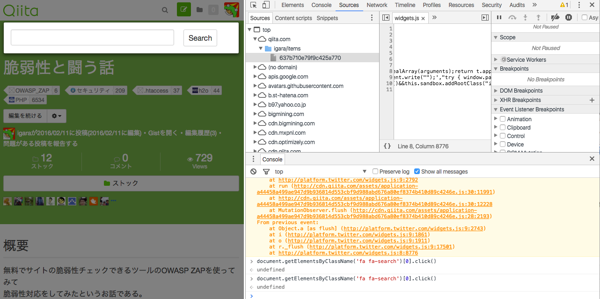Open the DevTools overflow tabs chevron
Image resolution: width=600 pixels, height=299 pixels.
[x=534, y=5]
